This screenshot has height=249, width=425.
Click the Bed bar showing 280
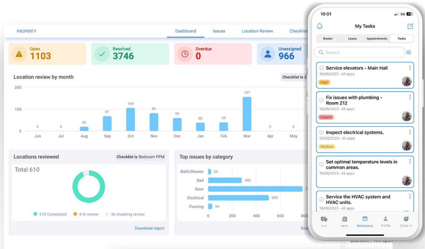225,180
